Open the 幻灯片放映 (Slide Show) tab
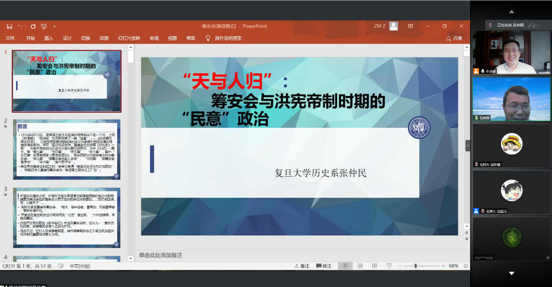The image size is (552, 287). tap(129, 38)
